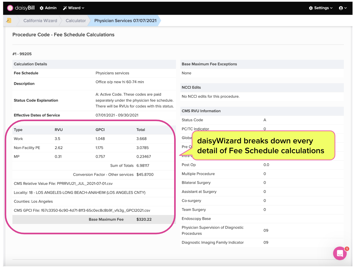
Task: Click the daisyBill flower logo icon
Action: click(x=10, y=8)
